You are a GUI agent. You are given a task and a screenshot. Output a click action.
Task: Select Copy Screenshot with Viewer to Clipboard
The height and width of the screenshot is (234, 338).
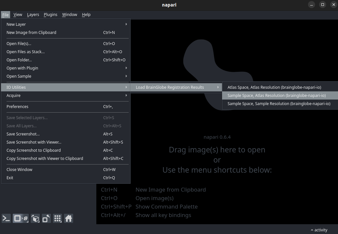point(66,159)
